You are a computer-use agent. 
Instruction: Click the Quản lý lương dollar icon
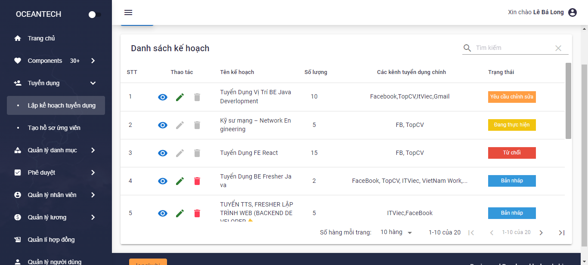click(x=18, y=217)
